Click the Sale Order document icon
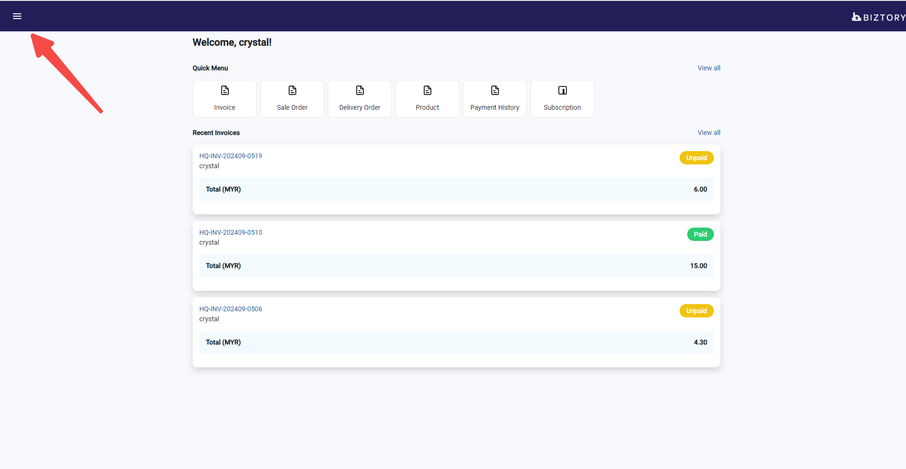The image size is (906, 469). click(x=292, y=90)
